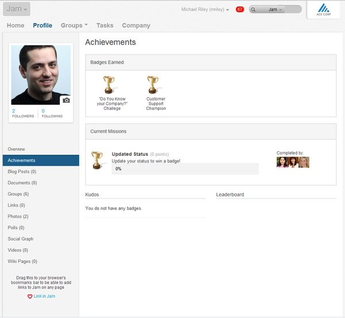
Task: Select Overview in the profile sidebar
Action: point(41,149)
